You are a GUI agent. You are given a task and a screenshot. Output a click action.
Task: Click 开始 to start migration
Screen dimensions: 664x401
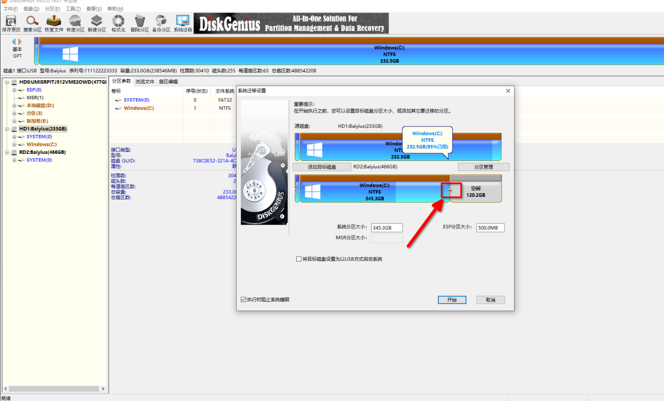(x=452, y=300)
